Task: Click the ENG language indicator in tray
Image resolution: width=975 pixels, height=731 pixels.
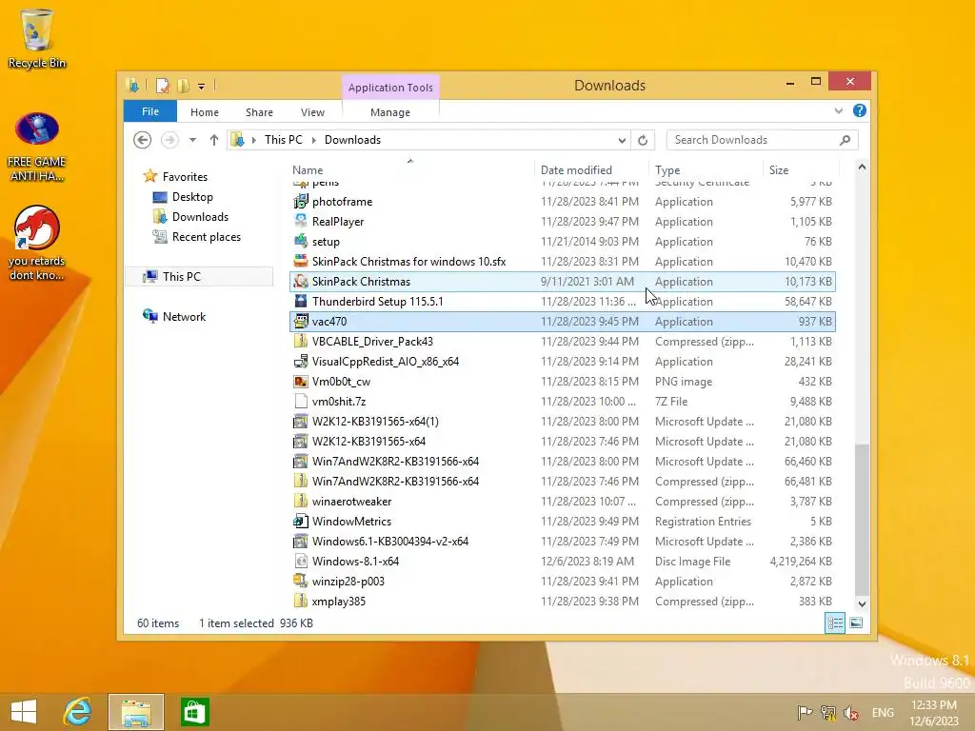Action: click(x=883, y=712)
